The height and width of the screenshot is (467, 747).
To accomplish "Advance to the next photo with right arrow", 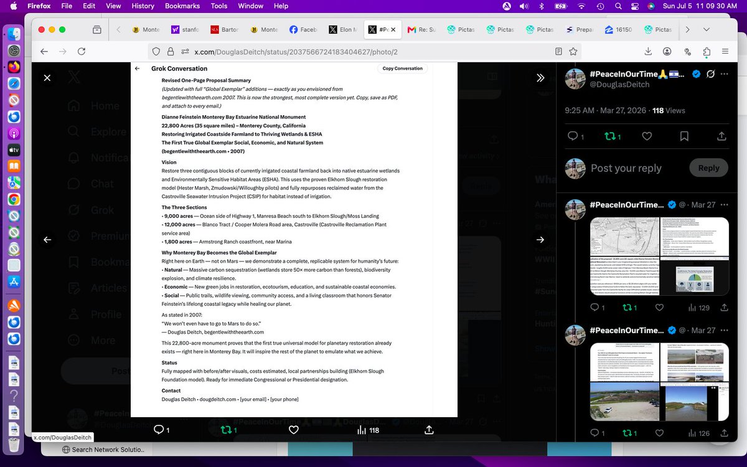I will 540,240.
